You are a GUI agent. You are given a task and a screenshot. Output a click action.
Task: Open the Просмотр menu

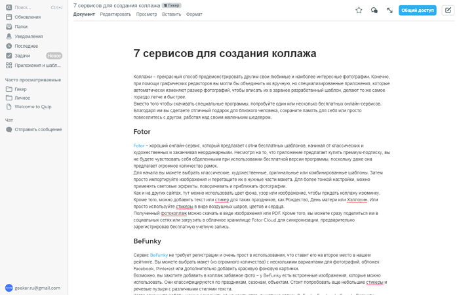tap(146, 14)
